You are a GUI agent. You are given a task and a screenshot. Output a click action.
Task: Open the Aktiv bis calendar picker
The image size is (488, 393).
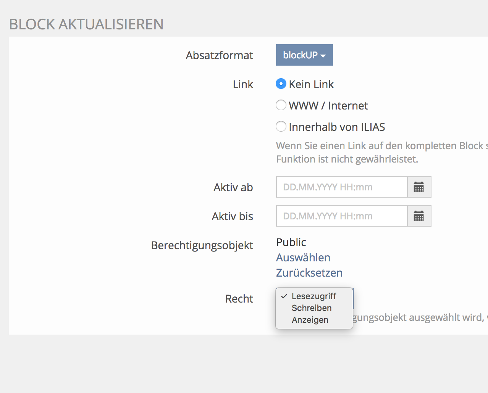tap(419, 216)
